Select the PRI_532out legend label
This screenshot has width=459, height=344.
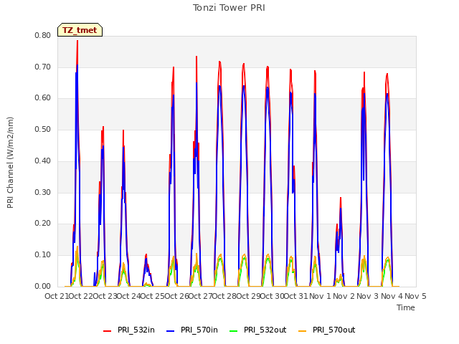[x=265, y=330]
